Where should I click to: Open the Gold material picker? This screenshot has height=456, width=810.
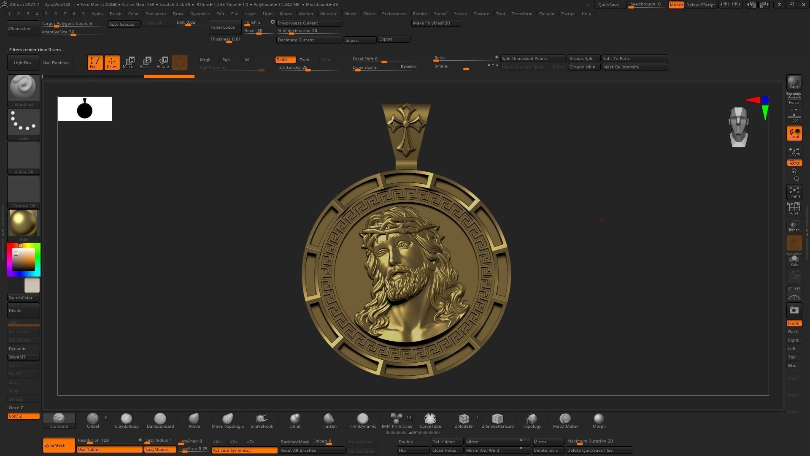click(24, 225)
